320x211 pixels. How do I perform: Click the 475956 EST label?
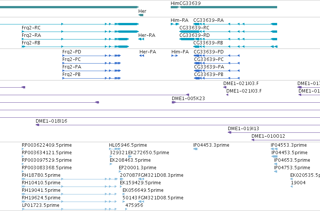click(134, 205)
